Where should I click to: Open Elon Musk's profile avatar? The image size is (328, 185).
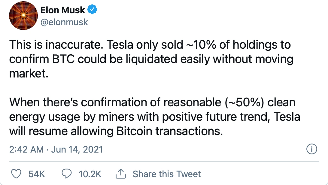23,16
